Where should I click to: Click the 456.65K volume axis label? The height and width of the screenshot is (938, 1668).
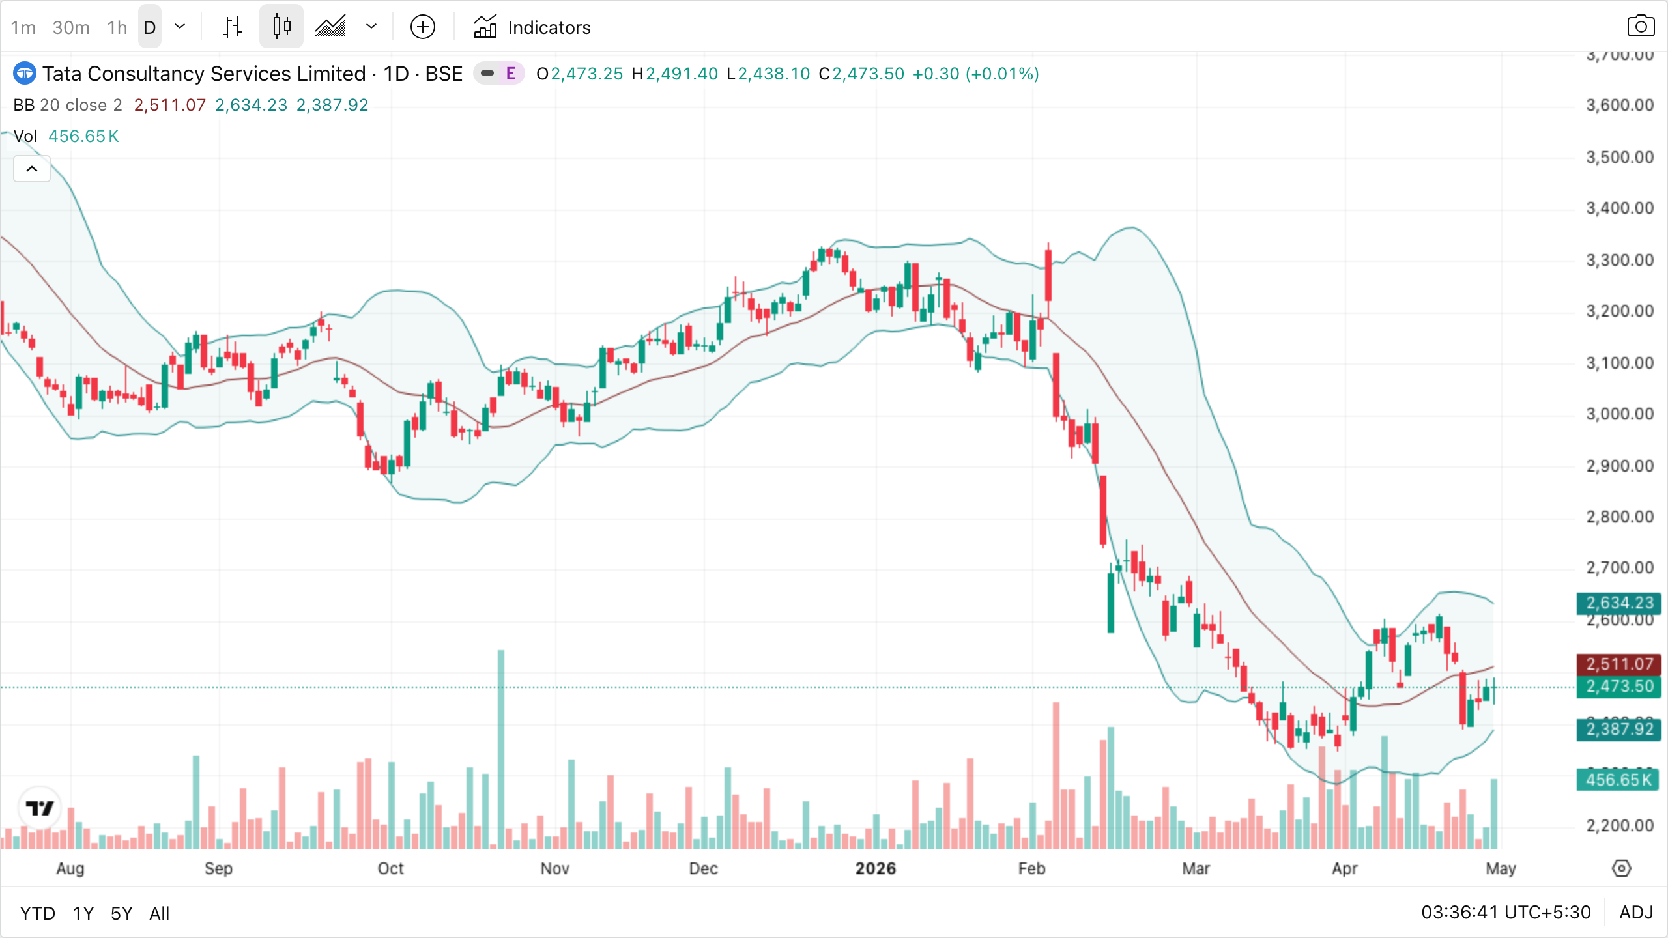(1619, 780)
